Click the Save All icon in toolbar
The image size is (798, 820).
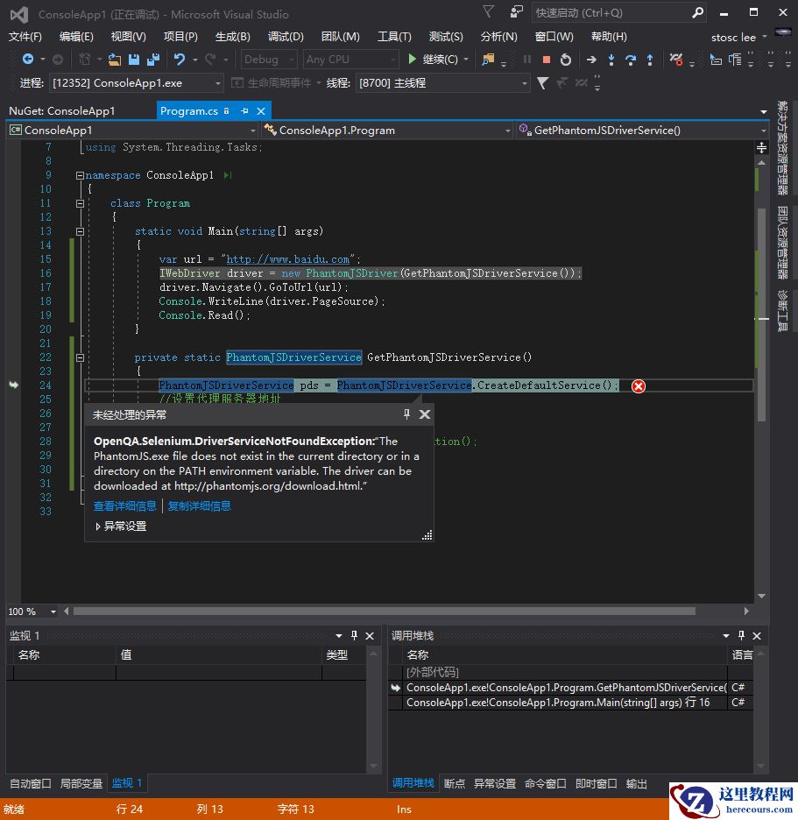click(x=153, y=60)
